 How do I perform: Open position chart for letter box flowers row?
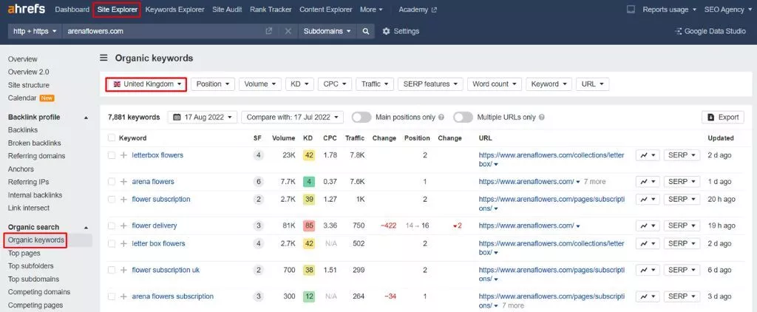tap(648, 243)
